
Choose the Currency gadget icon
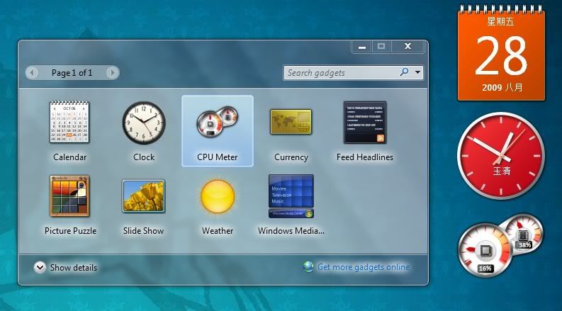click(291, 122)
